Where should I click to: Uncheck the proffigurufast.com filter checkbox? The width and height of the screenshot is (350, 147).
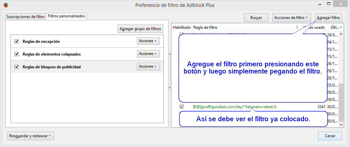(x=182, y=107)
